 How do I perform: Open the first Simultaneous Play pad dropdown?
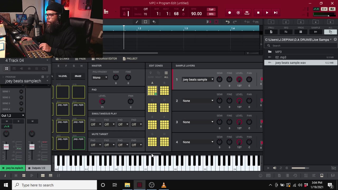click(96, 124)
